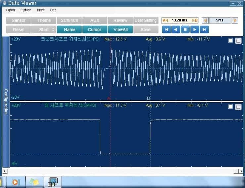Toggle the Name button
245x188 pixels.
click(x=70, y=30)
